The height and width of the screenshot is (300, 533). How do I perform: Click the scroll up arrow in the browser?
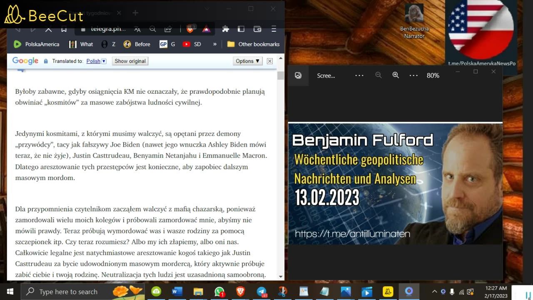[281, 58]
